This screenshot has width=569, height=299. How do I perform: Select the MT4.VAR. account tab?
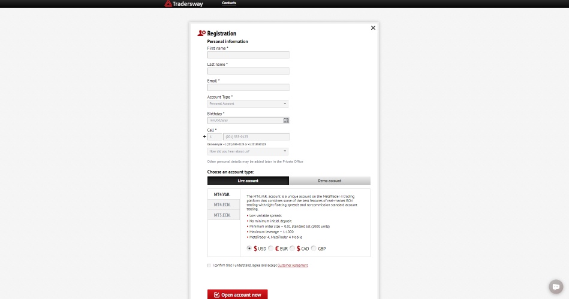[x=224, y=194]
